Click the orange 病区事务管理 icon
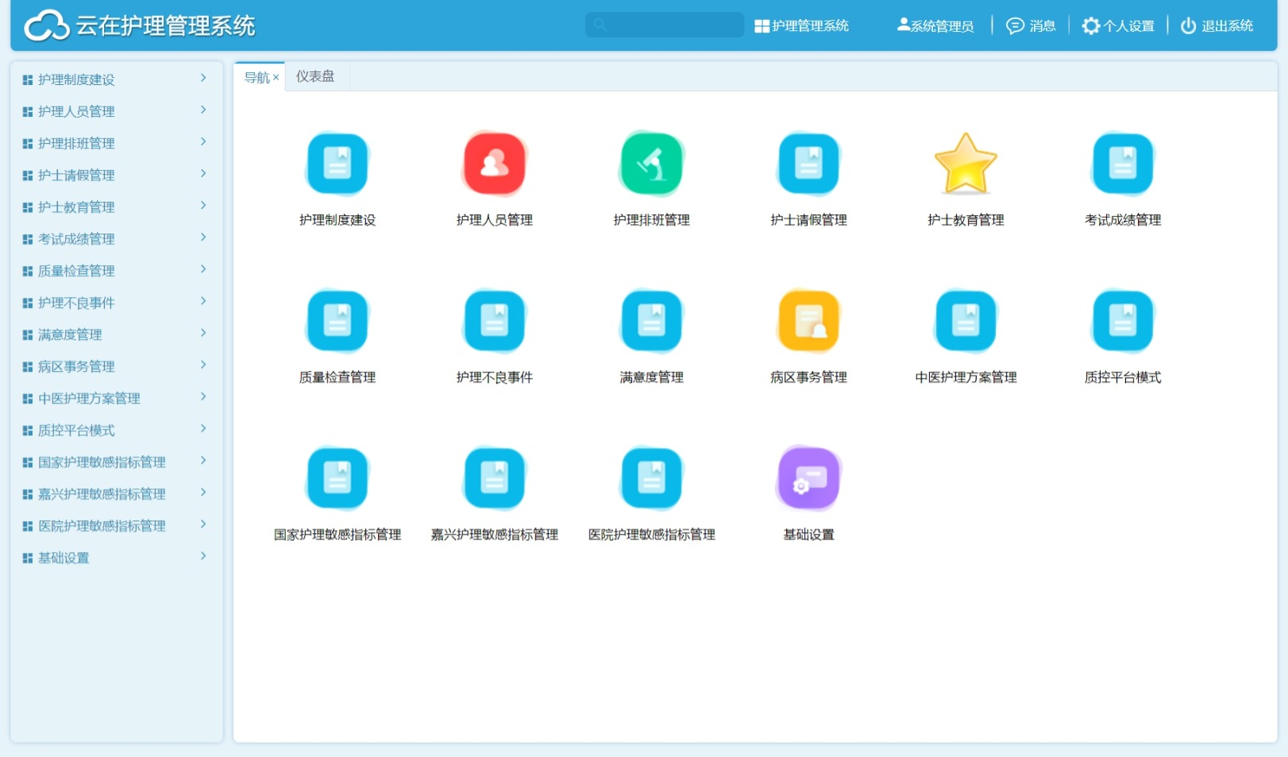The image size is (1288, 757). pyautogui.click(x=808, y=322)
